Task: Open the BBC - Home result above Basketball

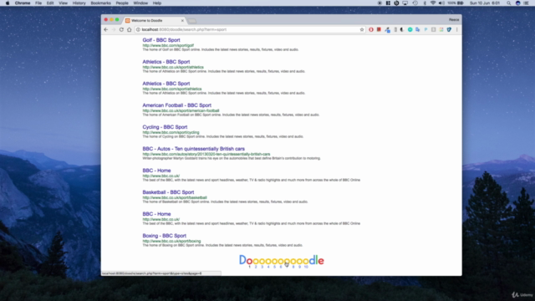Action: coord(156,171)
